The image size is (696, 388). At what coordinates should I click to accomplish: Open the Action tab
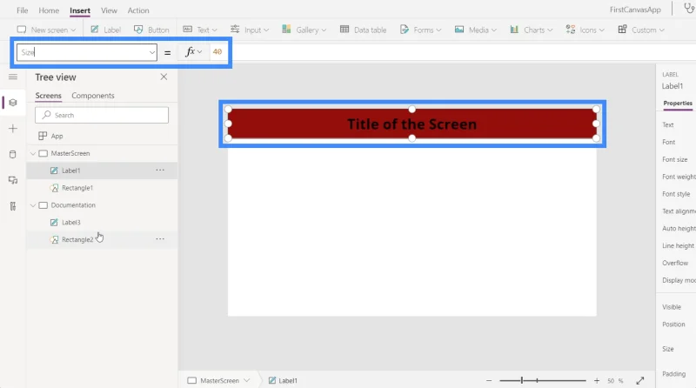point(138,10)
